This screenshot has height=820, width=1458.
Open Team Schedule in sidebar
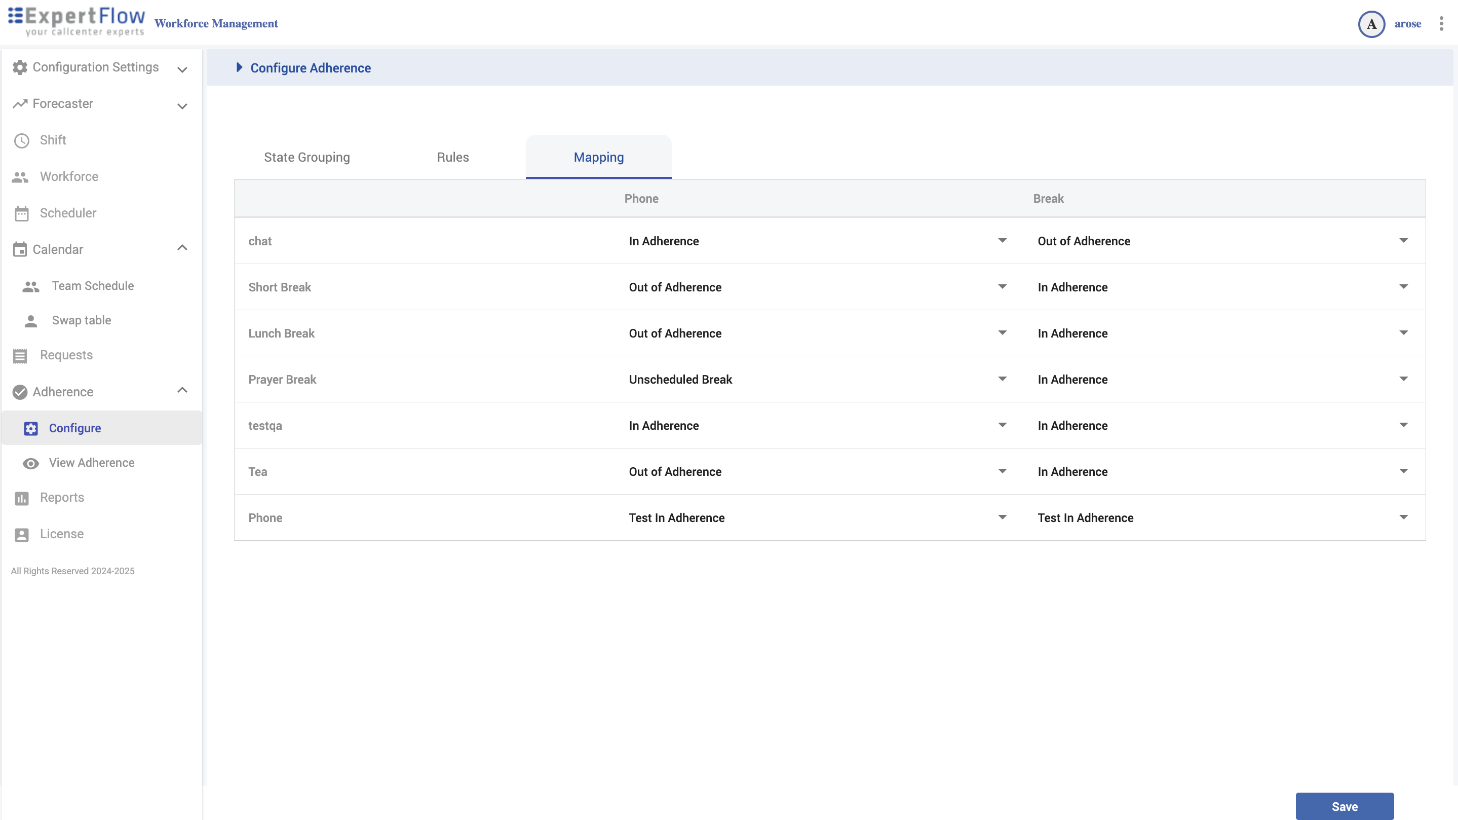[x=93, y=286]
